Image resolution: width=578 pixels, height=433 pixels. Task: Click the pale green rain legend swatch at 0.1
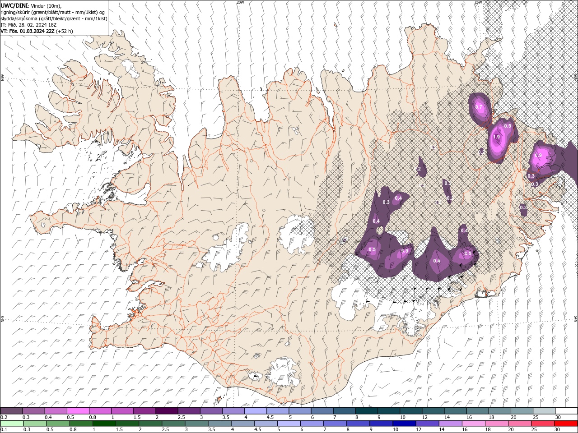[12, 424]
